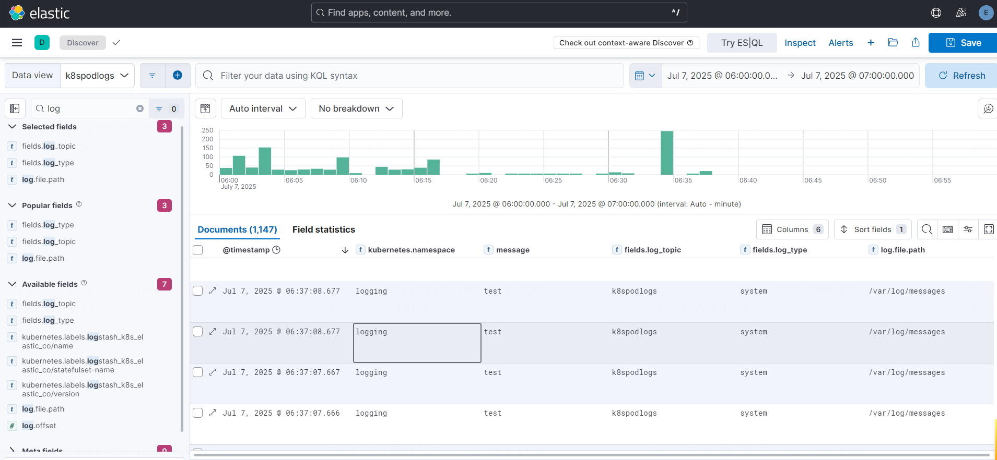The height and width of the screenshot is (460, 997).
Task: Open the main navigation hamburger menu
Action: [17, 43]
